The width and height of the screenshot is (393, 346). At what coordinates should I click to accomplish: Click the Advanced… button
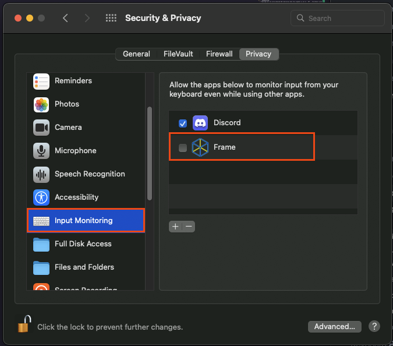pyautogui.click(x=334, y=327)
